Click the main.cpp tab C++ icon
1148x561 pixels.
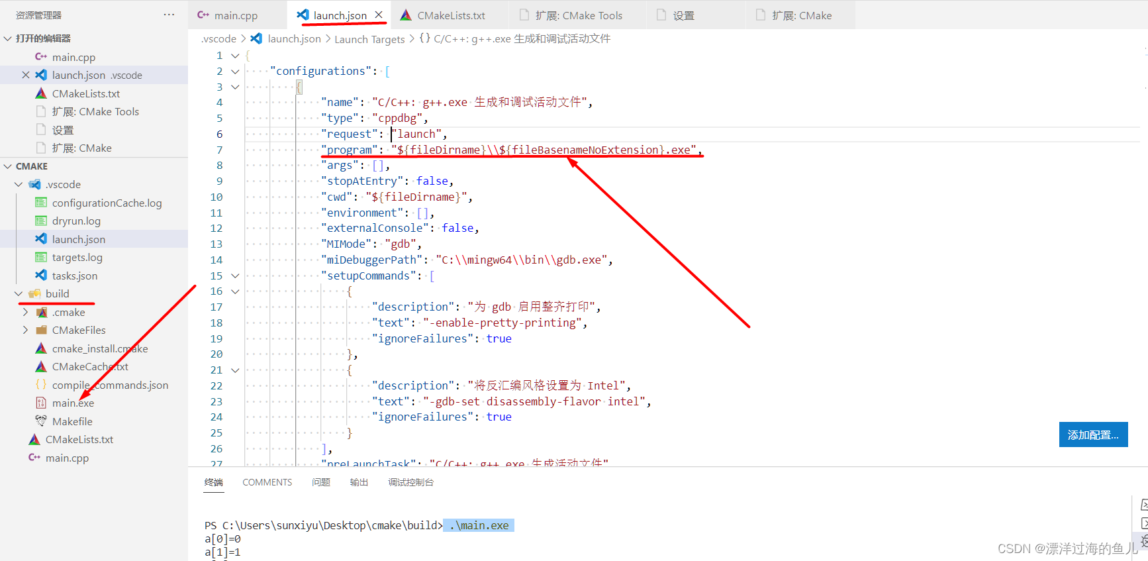pos(203,15)
